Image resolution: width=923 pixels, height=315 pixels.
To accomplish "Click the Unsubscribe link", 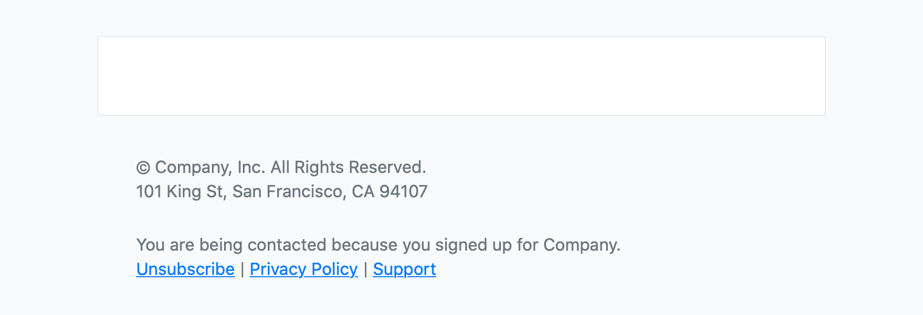I will (x=185, y=269).
